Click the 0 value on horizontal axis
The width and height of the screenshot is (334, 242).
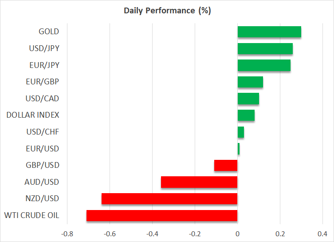coord(237,234)
